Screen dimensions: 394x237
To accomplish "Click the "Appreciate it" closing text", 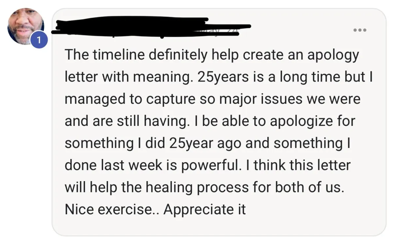I will [x=204, y=209].
